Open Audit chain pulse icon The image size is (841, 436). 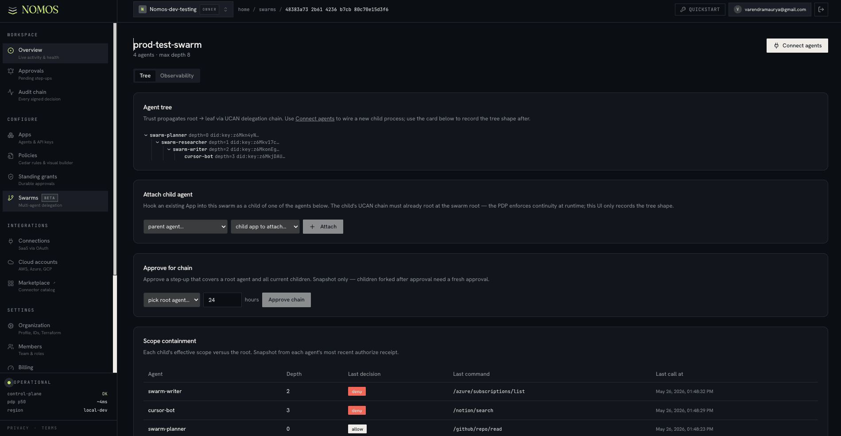11,92
